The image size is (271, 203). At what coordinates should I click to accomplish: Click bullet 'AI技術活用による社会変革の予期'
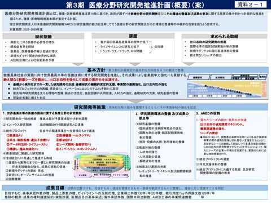tap(32, 60)
